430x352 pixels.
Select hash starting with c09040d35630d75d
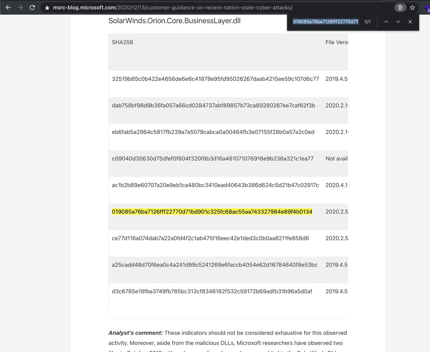click(213, 159)
